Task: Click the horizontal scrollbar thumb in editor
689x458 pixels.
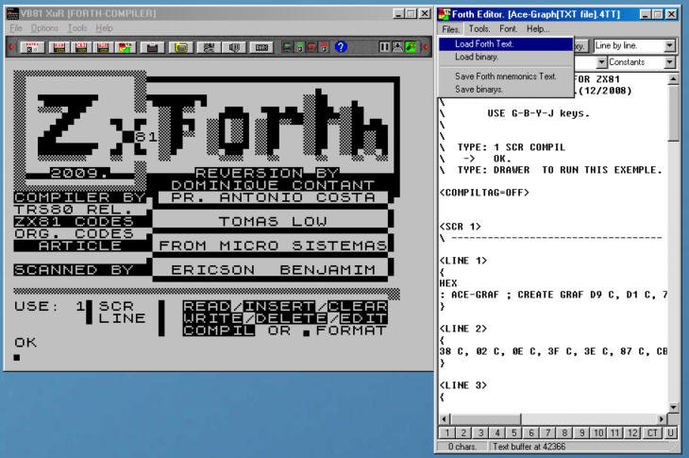Action: (x=485, y=419)
